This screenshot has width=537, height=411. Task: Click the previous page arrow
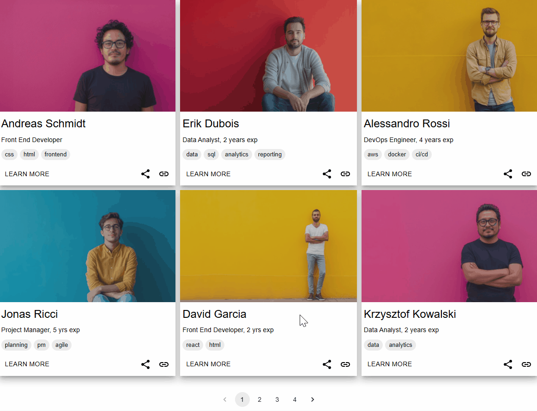coord(225,399)
